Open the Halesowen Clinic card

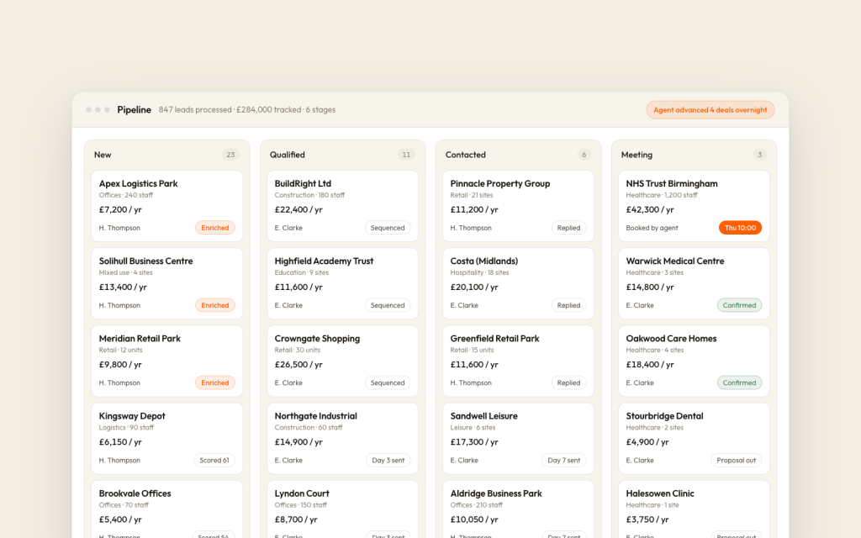(694, 509)
